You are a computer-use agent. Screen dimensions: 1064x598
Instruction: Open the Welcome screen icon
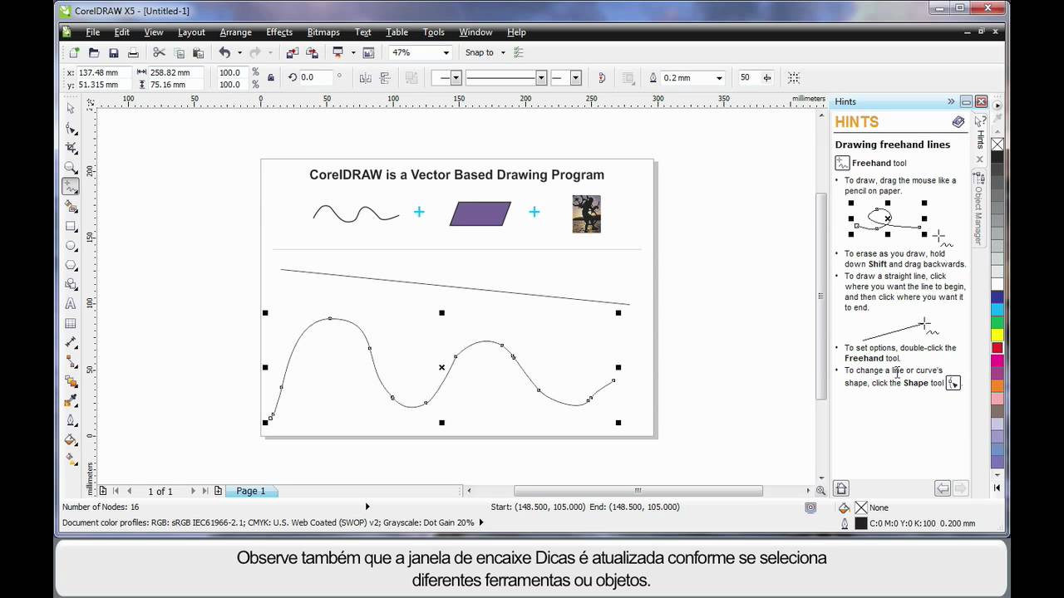(x=368, y=52)
